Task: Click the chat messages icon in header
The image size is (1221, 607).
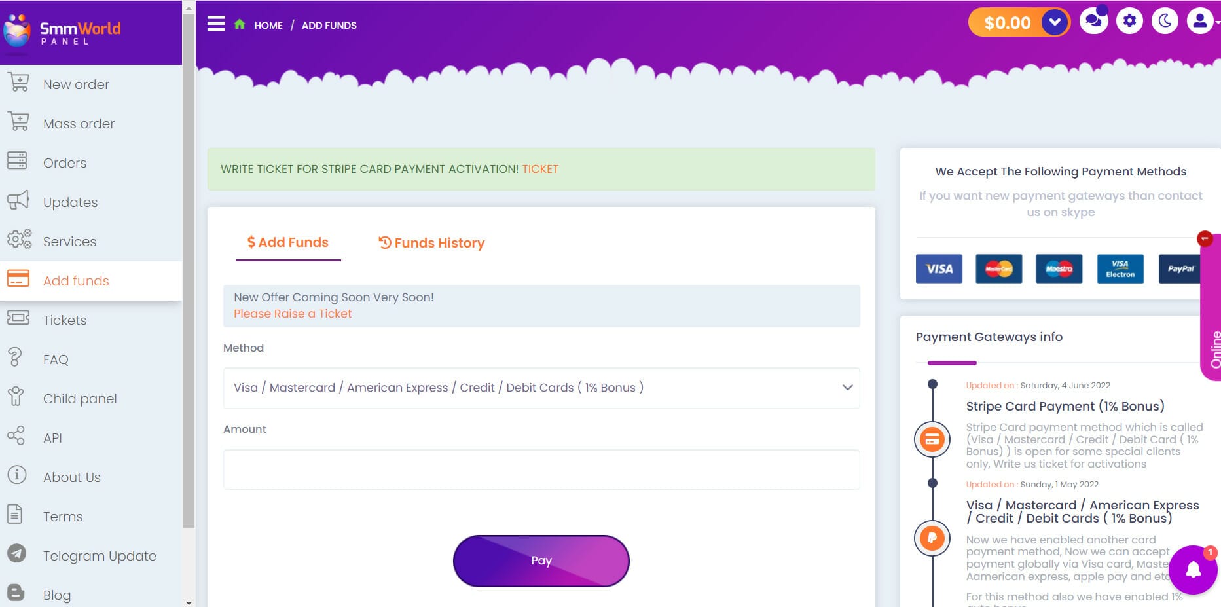Action: [x=1093, y=22]
